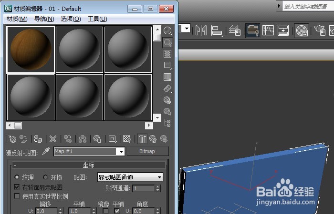Toggle Show Map in Viewport icon
Viewport: 334px width, 214px height.
[127, 139]
